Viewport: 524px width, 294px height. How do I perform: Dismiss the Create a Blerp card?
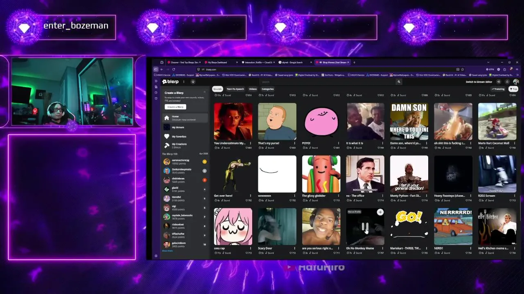pyautogui.click(x=205, y=92)
